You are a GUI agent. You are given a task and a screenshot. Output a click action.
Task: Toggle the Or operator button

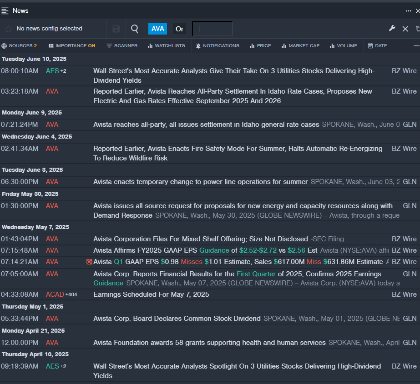click(179, 29)
